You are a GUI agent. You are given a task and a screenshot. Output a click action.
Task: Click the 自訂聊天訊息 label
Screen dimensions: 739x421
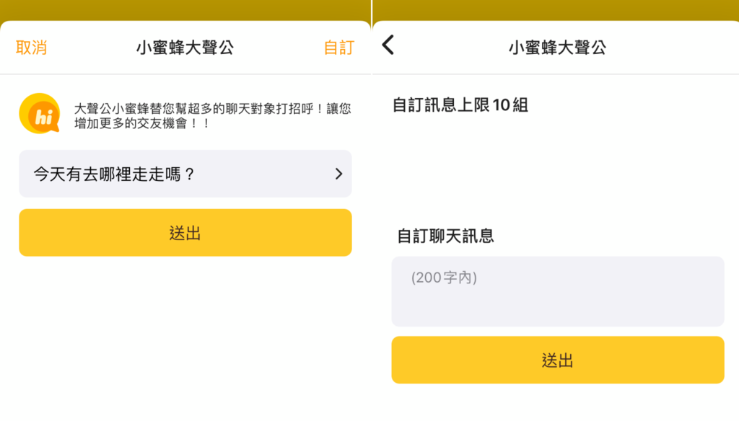pos(445,236)
